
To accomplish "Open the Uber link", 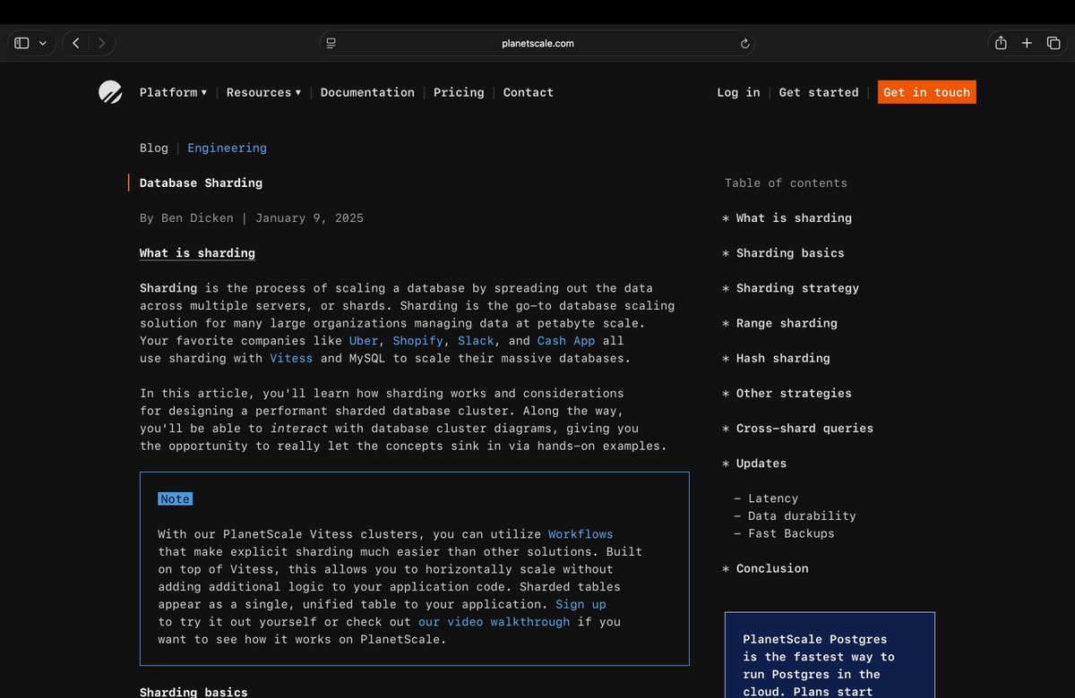I will [364, 341].
